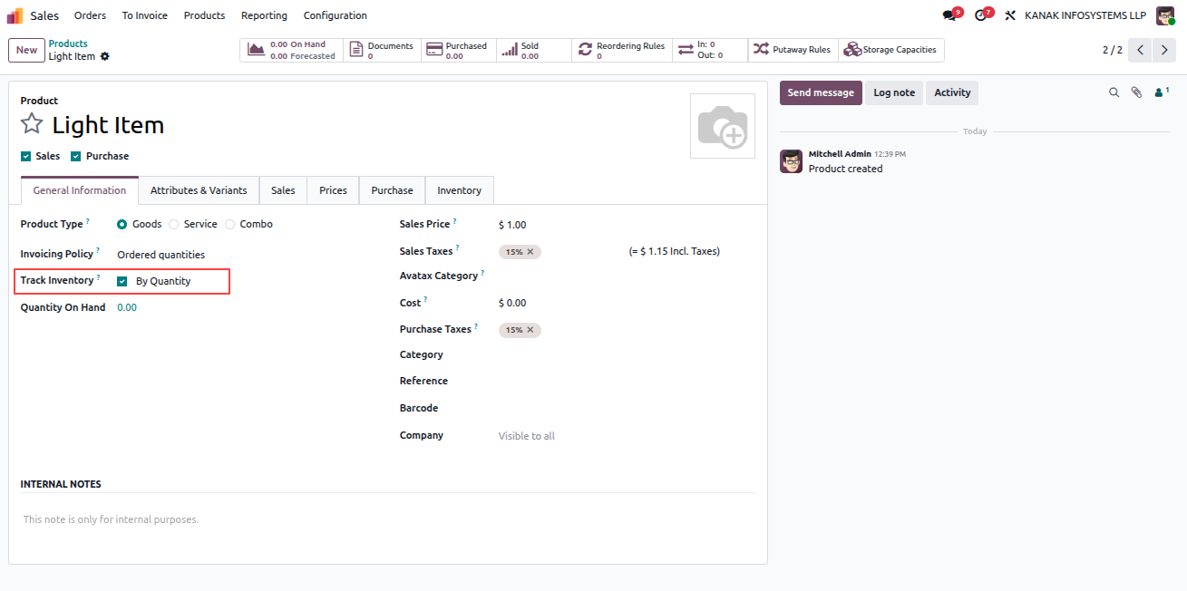Remove 15% tag from Purchase Taxes
Screen dimensions: 1187x591
click(x=530, y=330)
